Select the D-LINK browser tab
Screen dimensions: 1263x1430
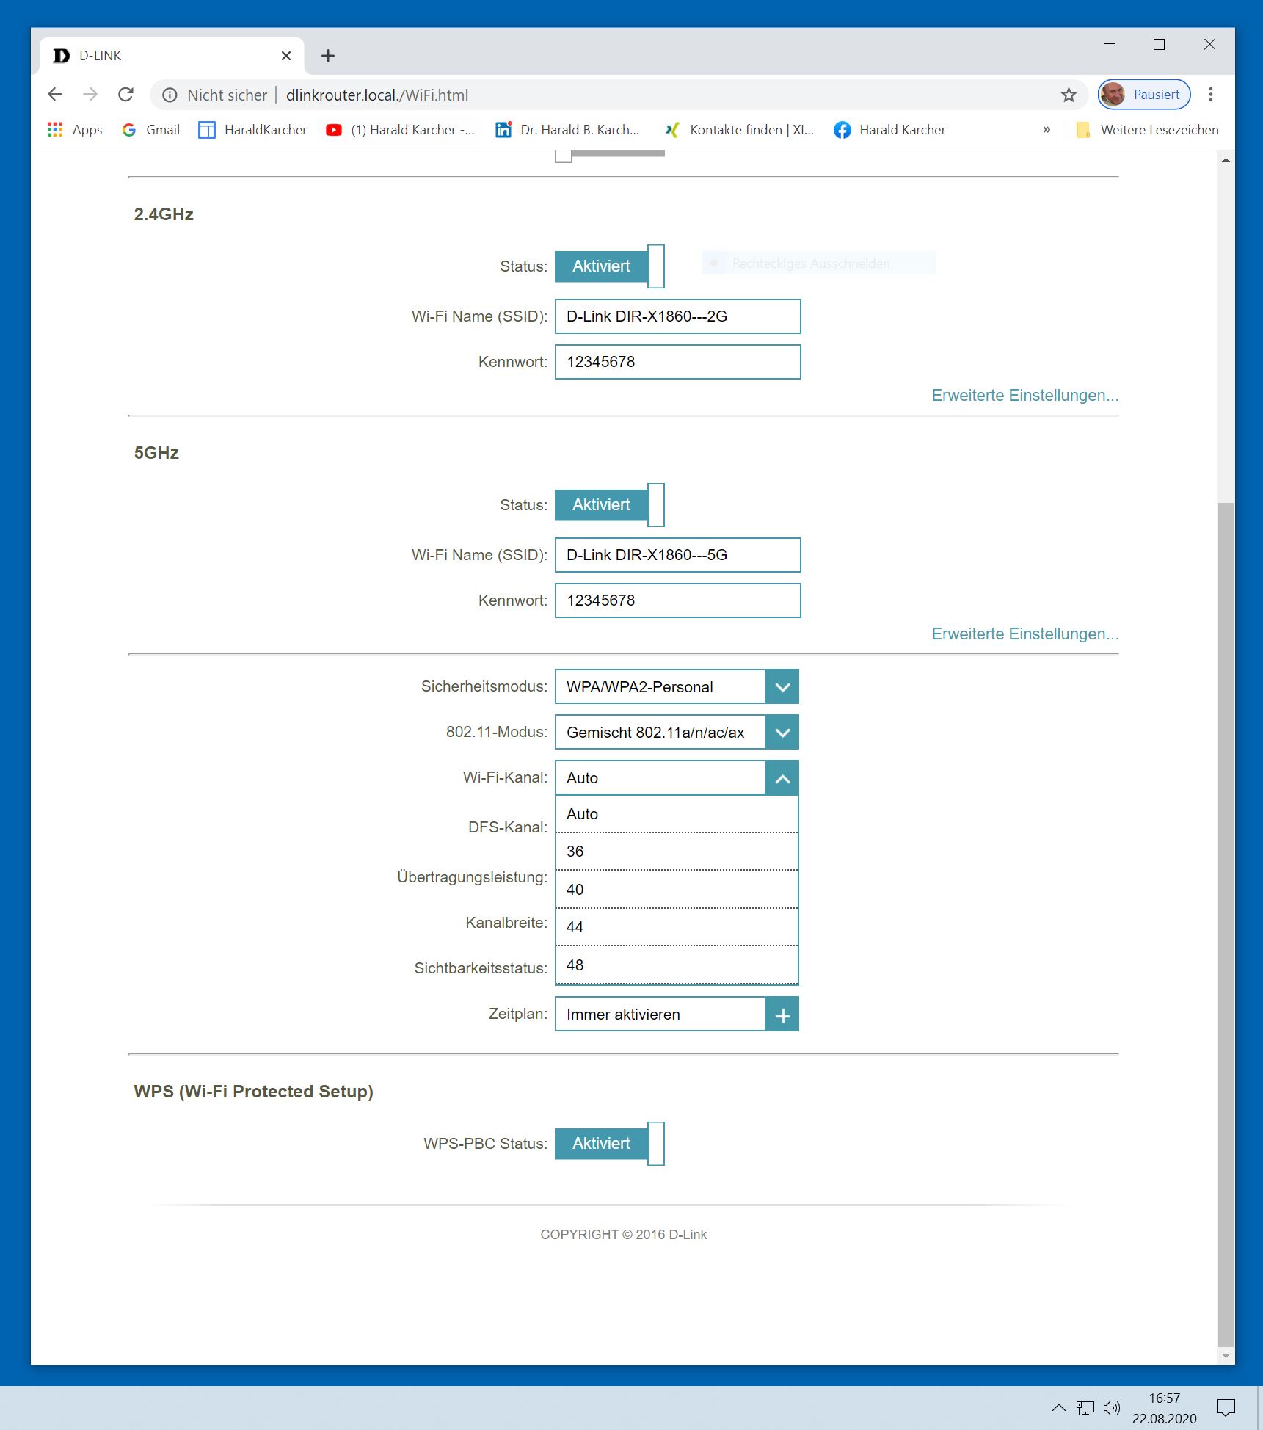(x=172, y=56)
